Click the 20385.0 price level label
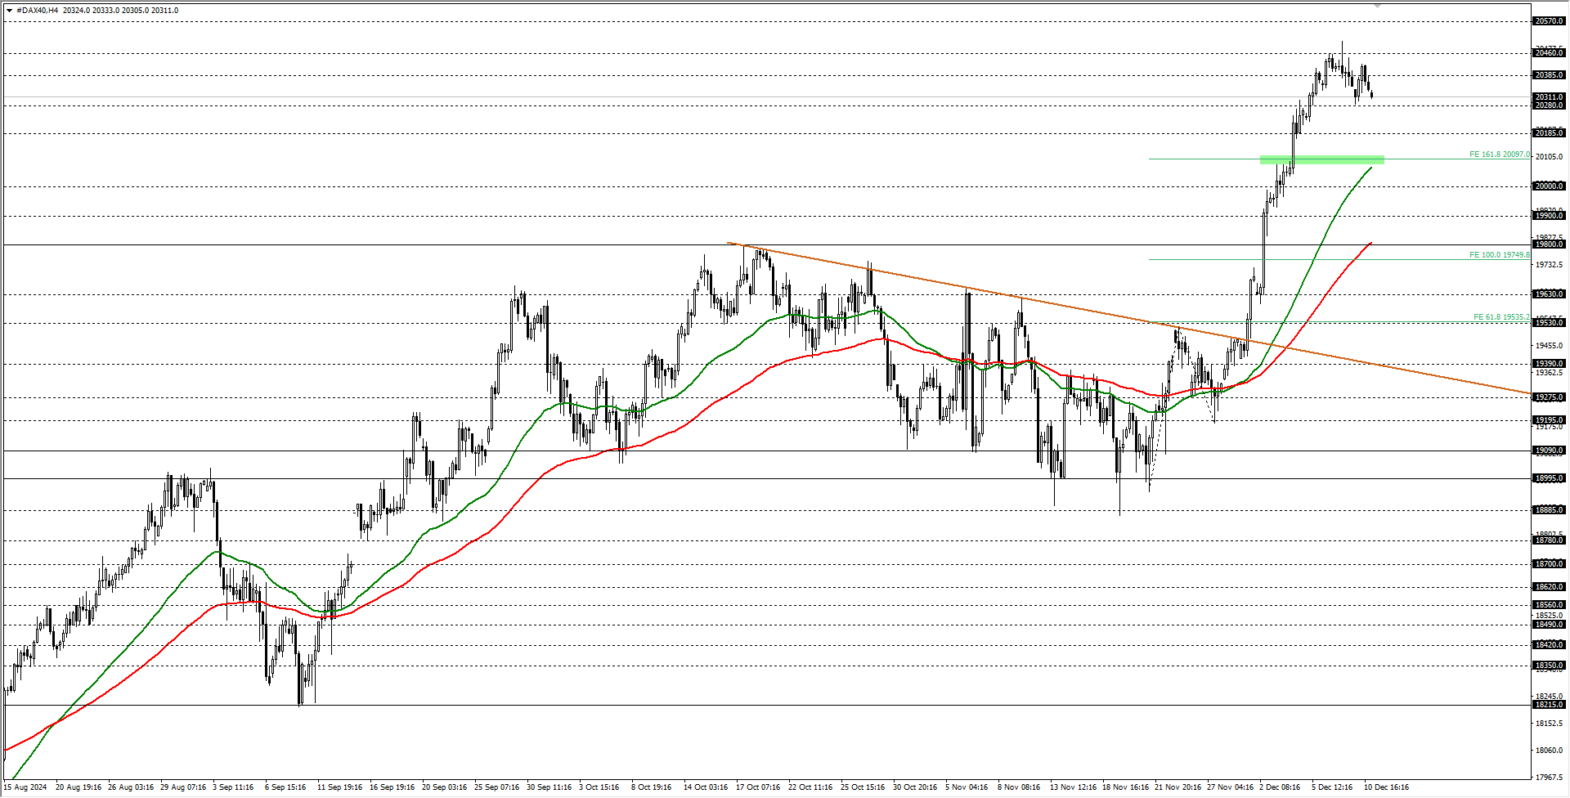1570x798 pixels. click(x=1550, y=75)
